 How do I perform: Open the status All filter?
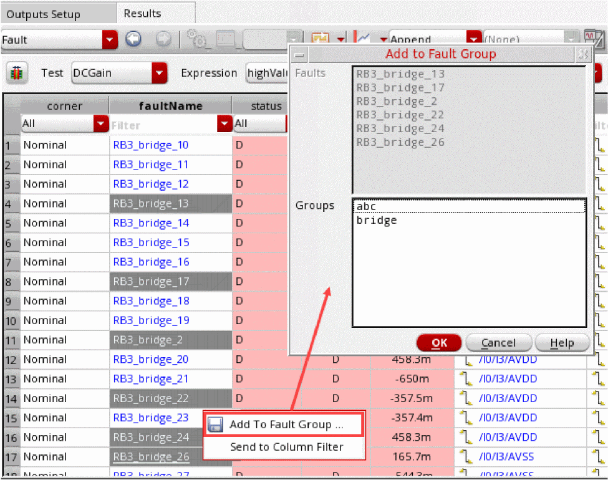[260, 123]
